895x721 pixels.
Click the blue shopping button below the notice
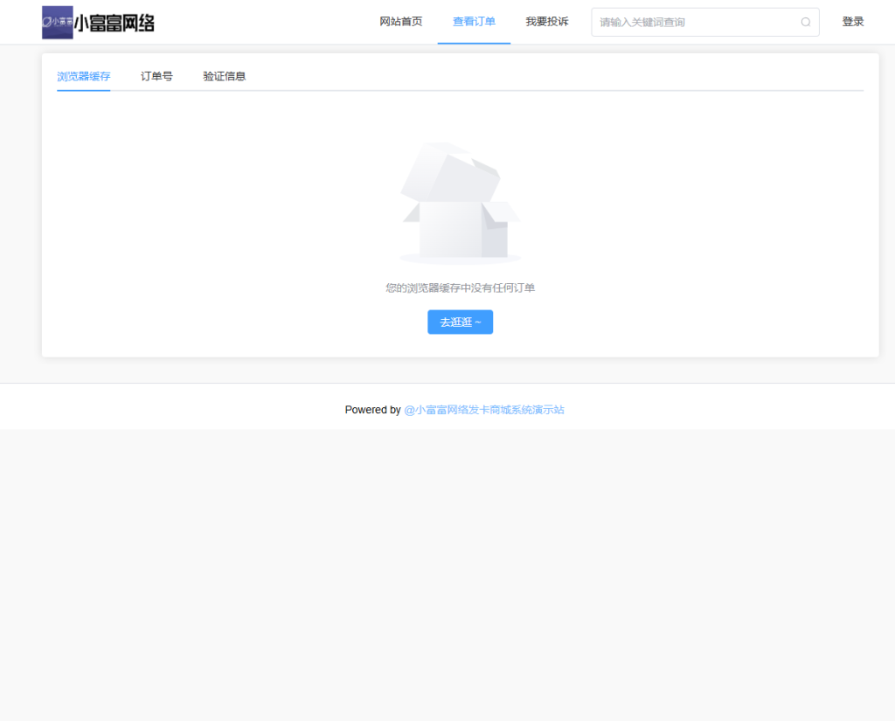click(x=460, y=322)
